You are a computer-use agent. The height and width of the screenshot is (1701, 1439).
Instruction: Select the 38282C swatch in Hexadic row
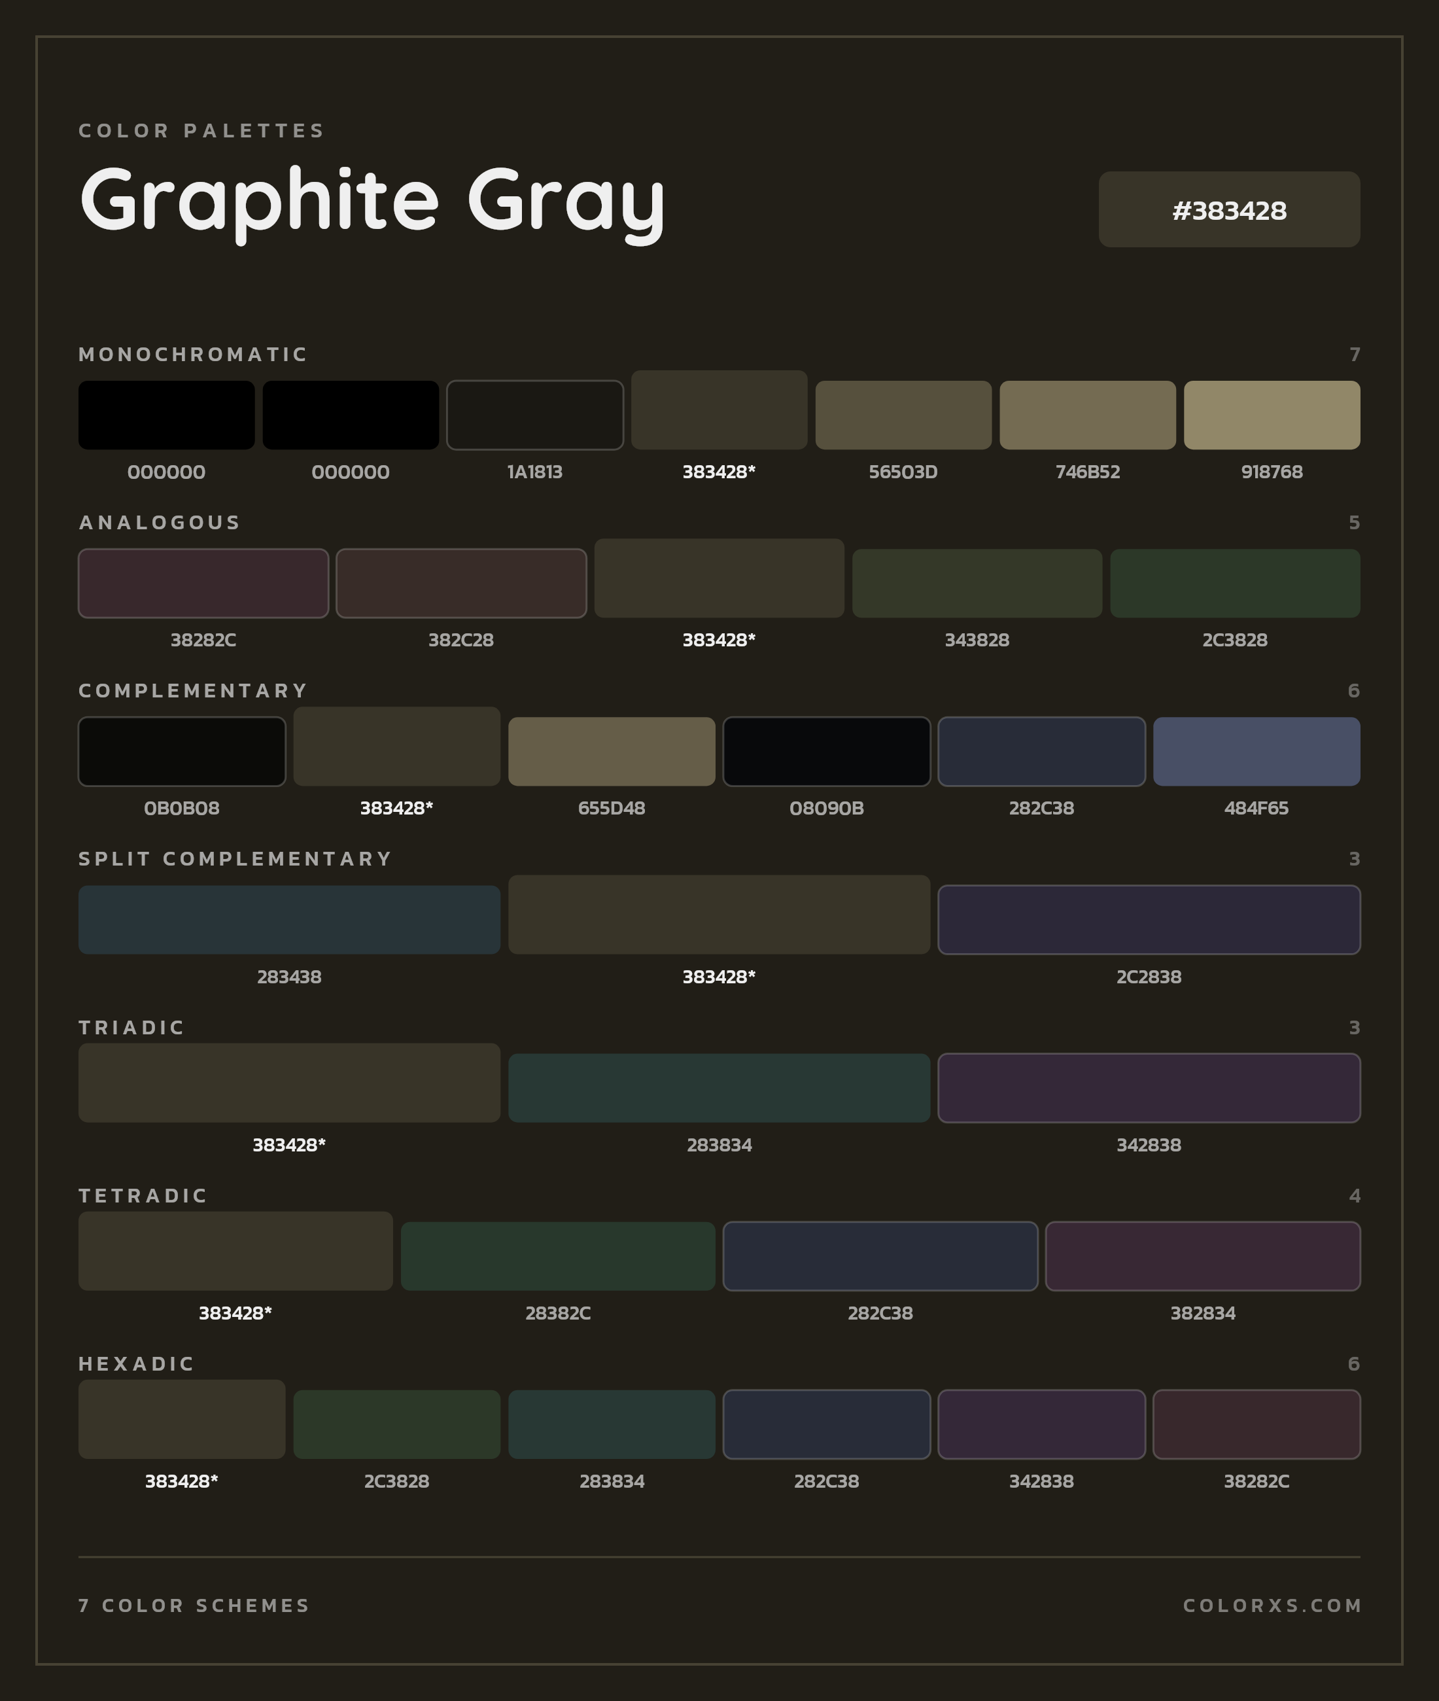pos(1257,1424)
